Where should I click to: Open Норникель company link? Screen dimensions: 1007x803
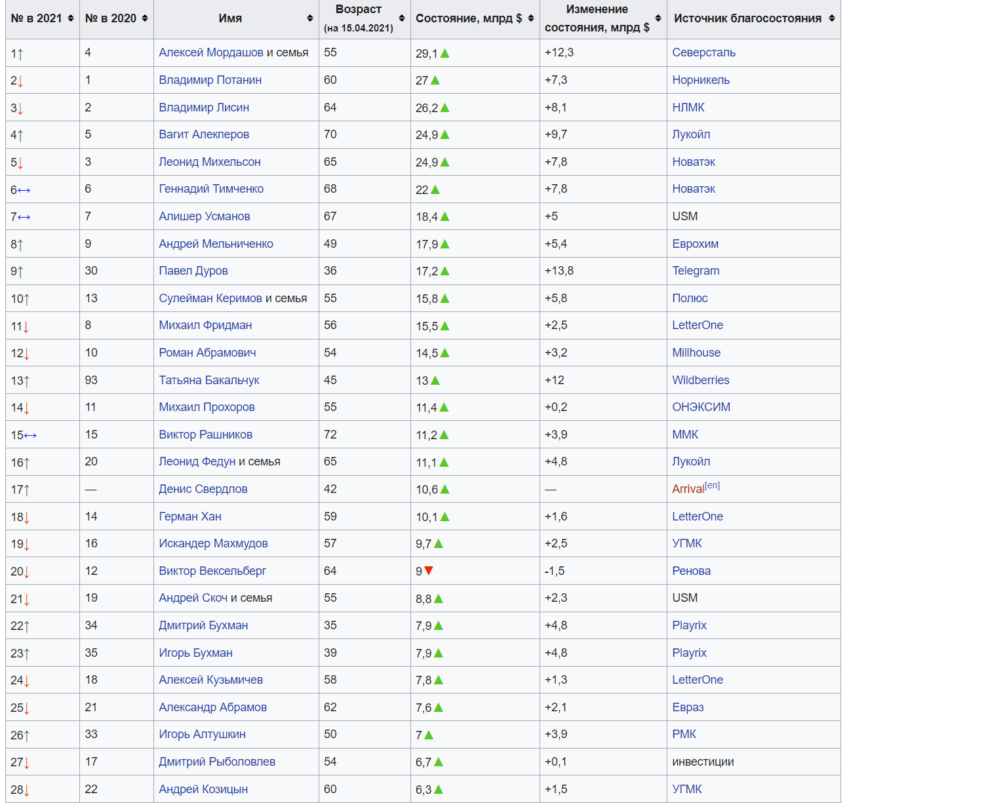701,80
